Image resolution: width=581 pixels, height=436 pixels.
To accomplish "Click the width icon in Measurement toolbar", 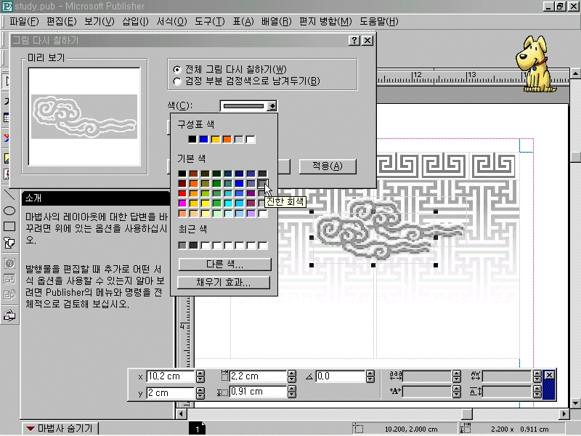I will coord(224,376).
